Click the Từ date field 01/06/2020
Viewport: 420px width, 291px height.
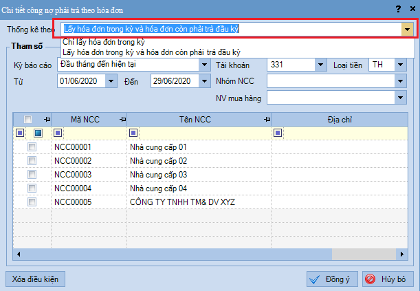(x=81, y=81)
